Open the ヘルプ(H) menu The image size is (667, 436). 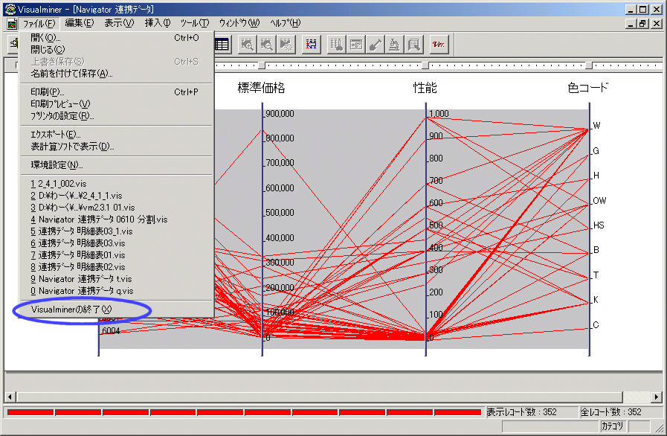click(x=285, y=23)
